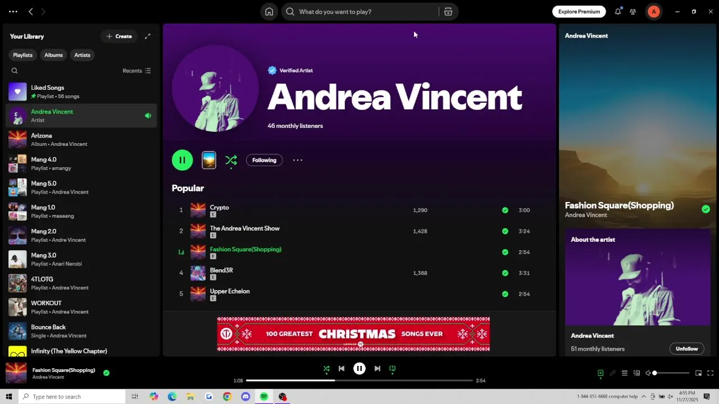
Task: Adjust the volume slider
Action: (671, 373)
